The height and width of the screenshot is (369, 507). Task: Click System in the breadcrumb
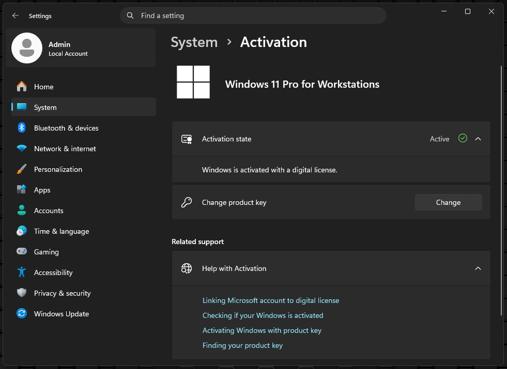click(194, 42)
